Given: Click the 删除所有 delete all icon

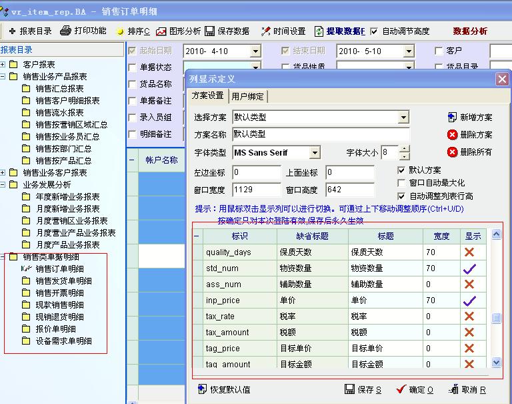Looking at the screenshot, I should pyautogui.click(x=453, y=152).
